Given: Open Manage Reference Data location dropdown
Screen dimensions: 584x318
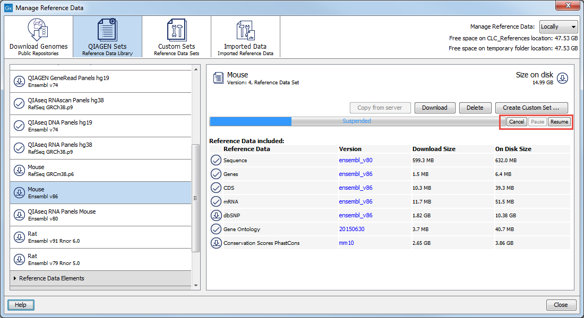Looking at the screenshot, I should coord(559,27).
